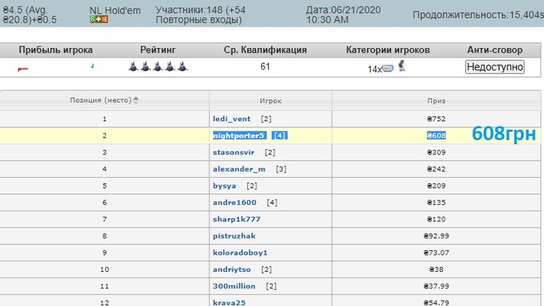The image size is (544, 306).
Task: Sort by the position column arrow
Action: point(136,100)
